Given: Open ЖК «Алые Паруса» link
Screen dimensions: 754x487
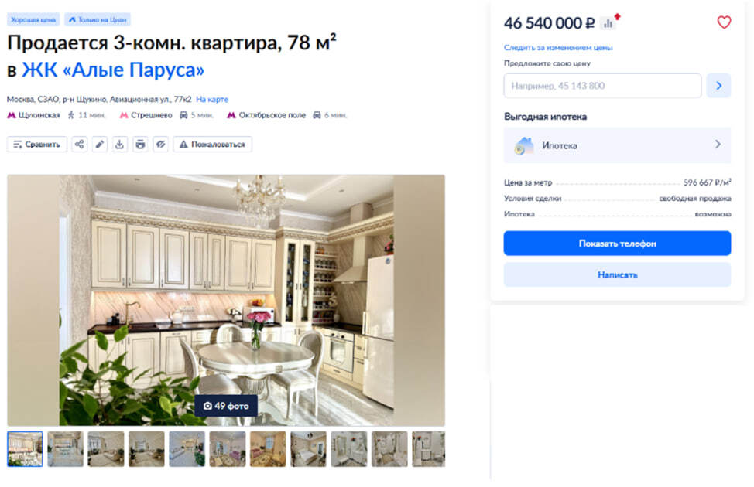Looking at the screenshot, I should coord(113,70).
